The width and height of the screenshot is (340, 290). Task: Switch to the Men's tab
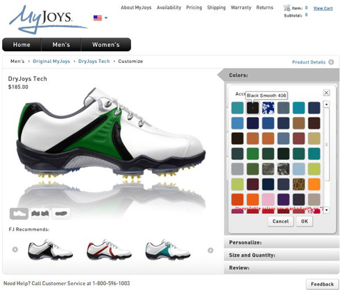(61, 44)
